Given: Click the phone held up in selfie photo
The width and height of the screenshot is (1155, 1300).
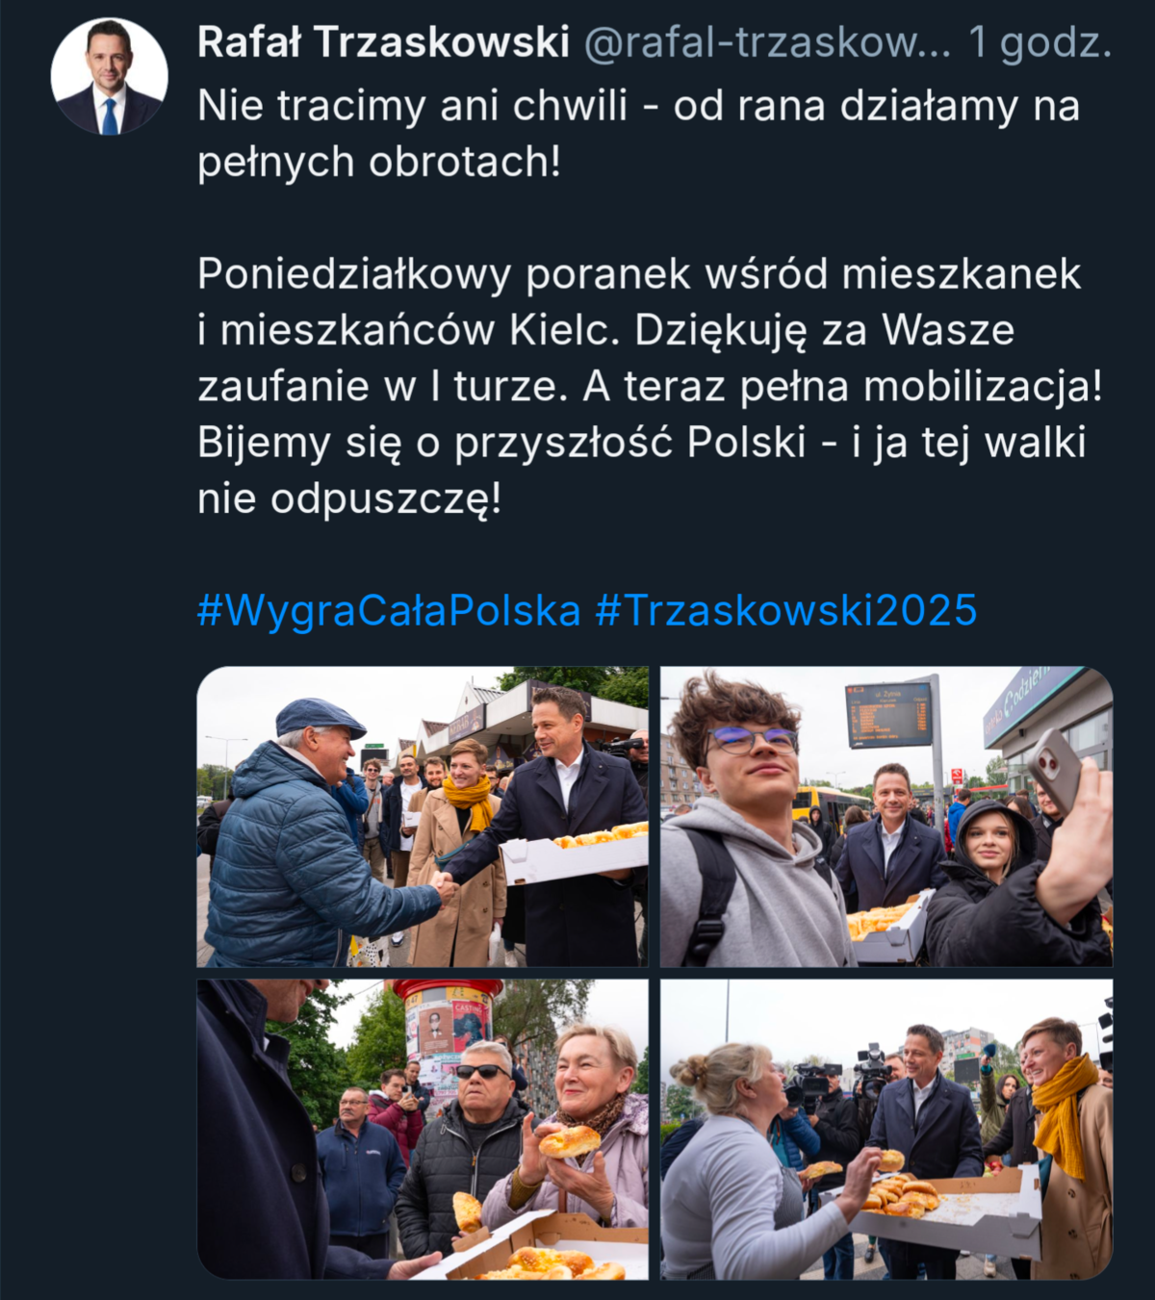Looking at the screenshot, I should [1054, 771].
